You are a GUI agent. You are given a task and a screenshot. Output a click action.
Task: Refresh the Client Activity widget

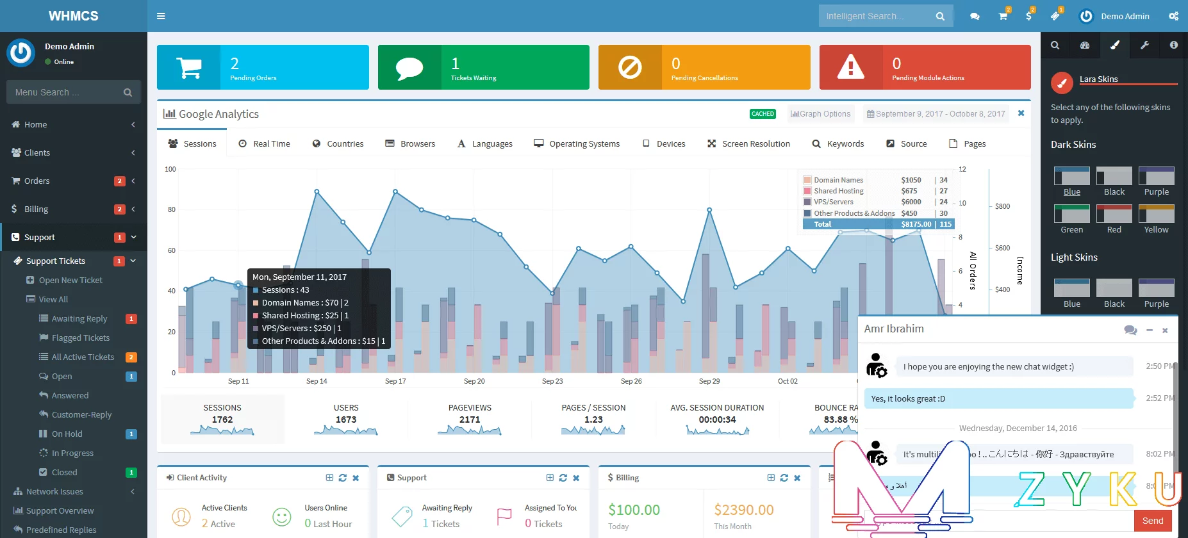[343, 478]
